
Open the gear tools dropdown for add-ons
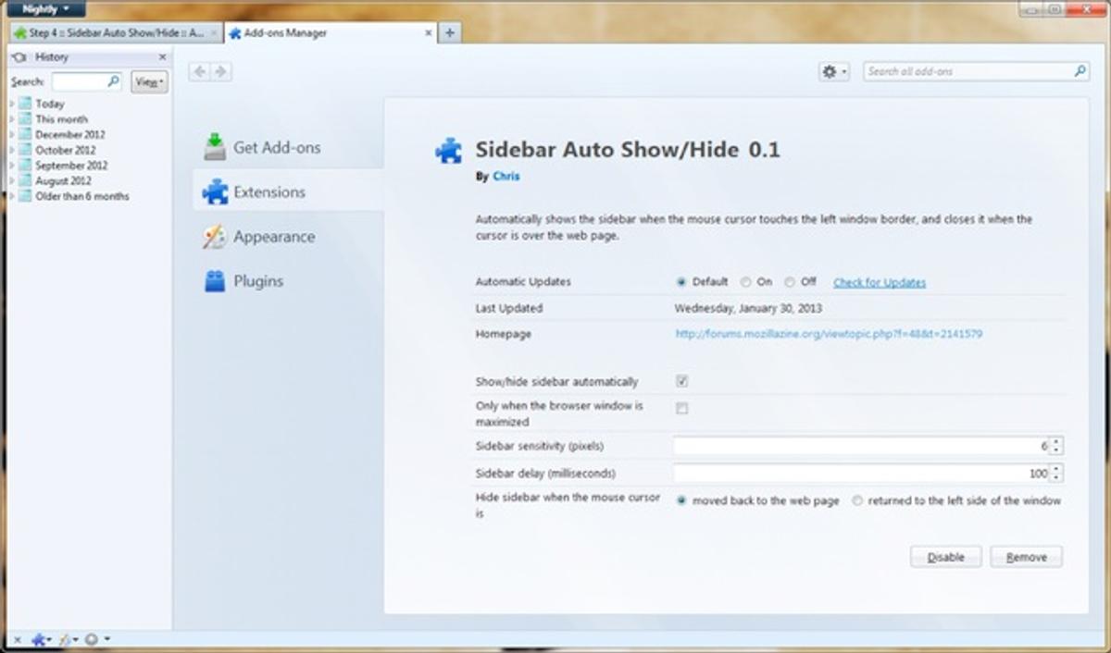coord(833,71)
